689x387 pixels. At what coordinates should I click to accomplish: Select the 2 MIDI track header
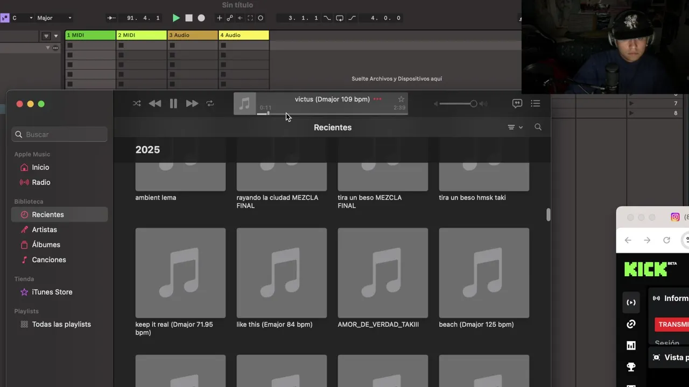click(x=142, y=35)
